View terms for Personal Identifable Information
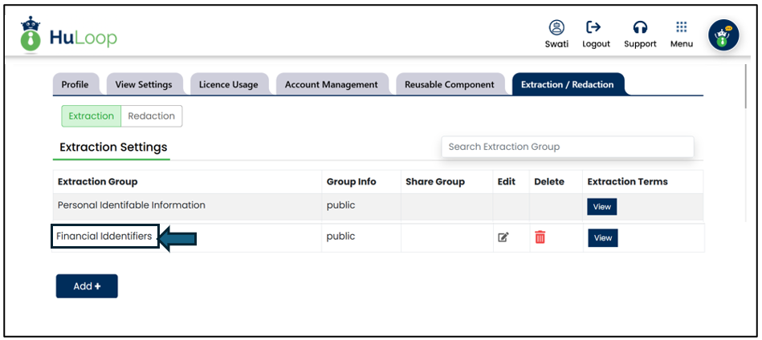Image resolution: width=762 pixels, height=340 pixels. pos(601,207)
